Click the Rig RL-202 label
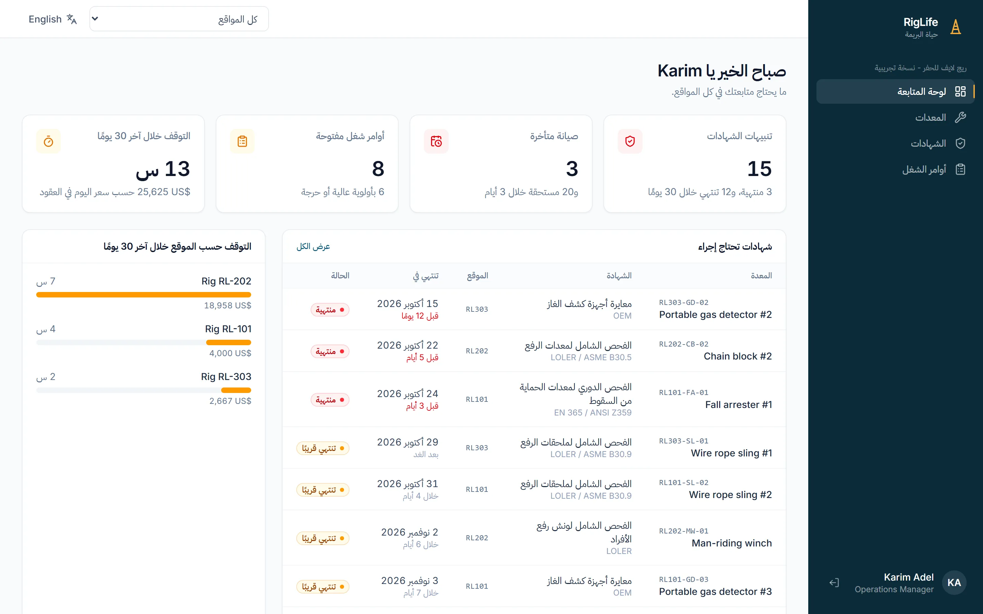 click(226, 281)
